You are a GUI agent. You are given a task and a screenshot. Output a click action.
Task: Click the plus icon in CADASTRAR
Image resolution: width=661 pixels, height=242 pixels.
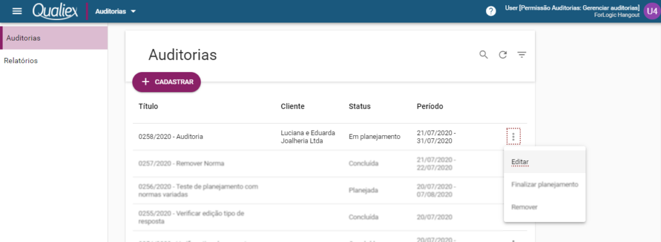(145, 82)
